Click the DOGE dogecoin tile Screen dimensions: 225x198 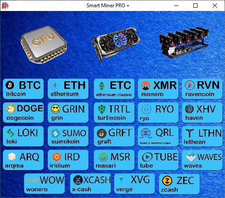pyautogui.click(x=23, y=113)
